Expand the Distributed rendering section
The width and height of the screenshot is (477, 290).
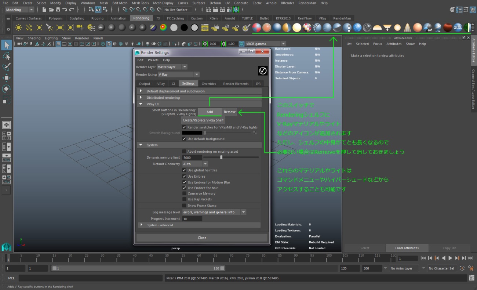(x=199, y=98)
